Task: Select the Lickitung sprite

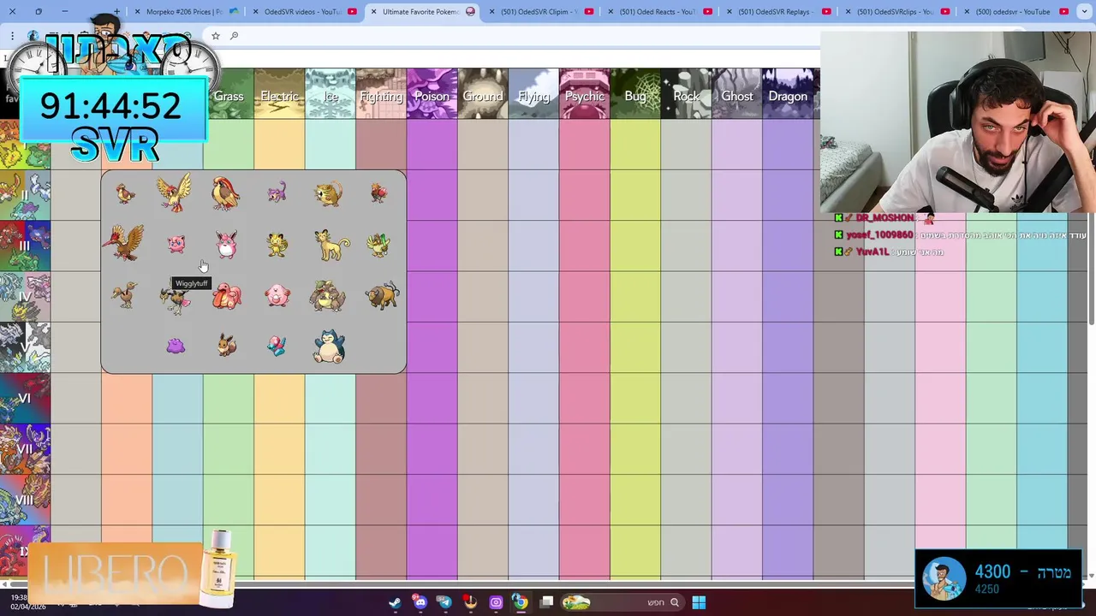Action: point(226,296)
